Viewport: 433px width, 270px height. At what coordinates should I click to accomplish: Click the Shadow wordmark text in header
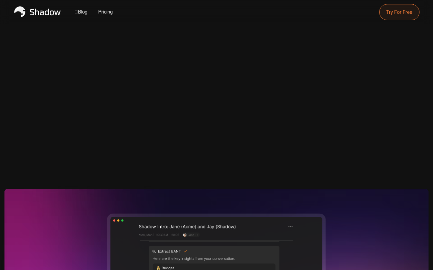[45, 12]
